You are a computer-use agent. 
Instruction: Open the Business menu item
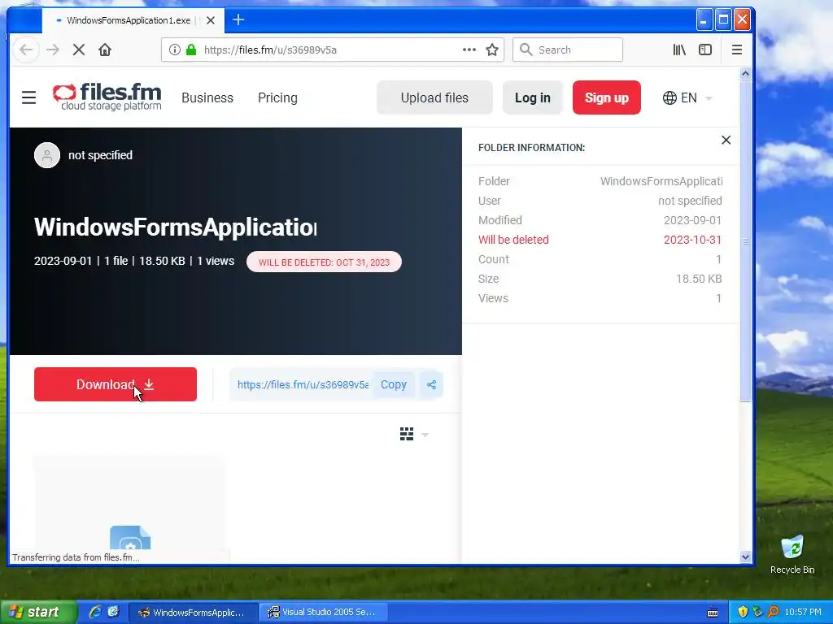click(207, 97)
